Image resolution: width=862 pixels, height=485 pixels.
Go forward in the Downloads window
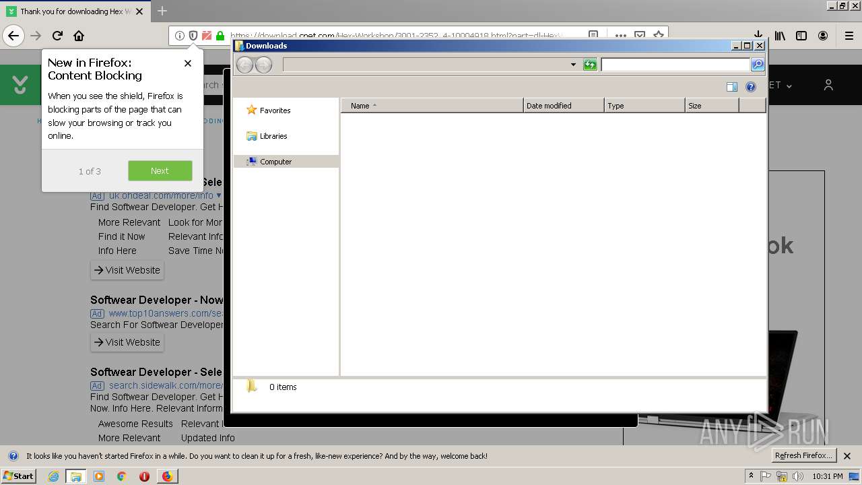coord(263,65)
